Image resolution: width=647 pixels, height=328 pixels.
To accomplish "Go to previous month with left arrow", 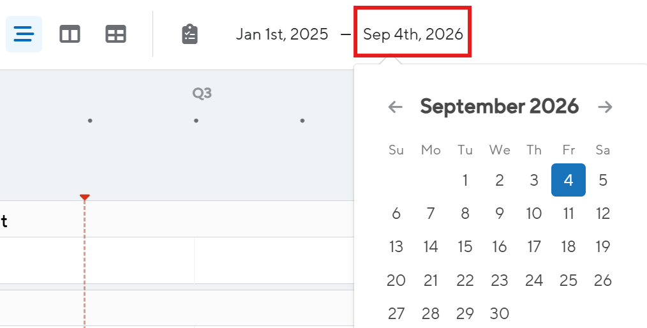I will (396, 107).
